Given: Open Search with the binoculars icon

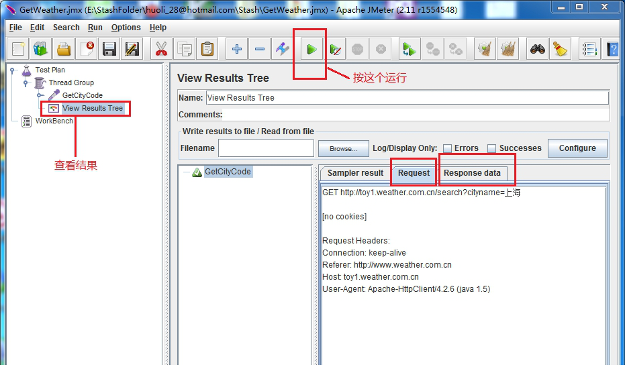Looking at the screenshot, I should (x=537, y=49).
